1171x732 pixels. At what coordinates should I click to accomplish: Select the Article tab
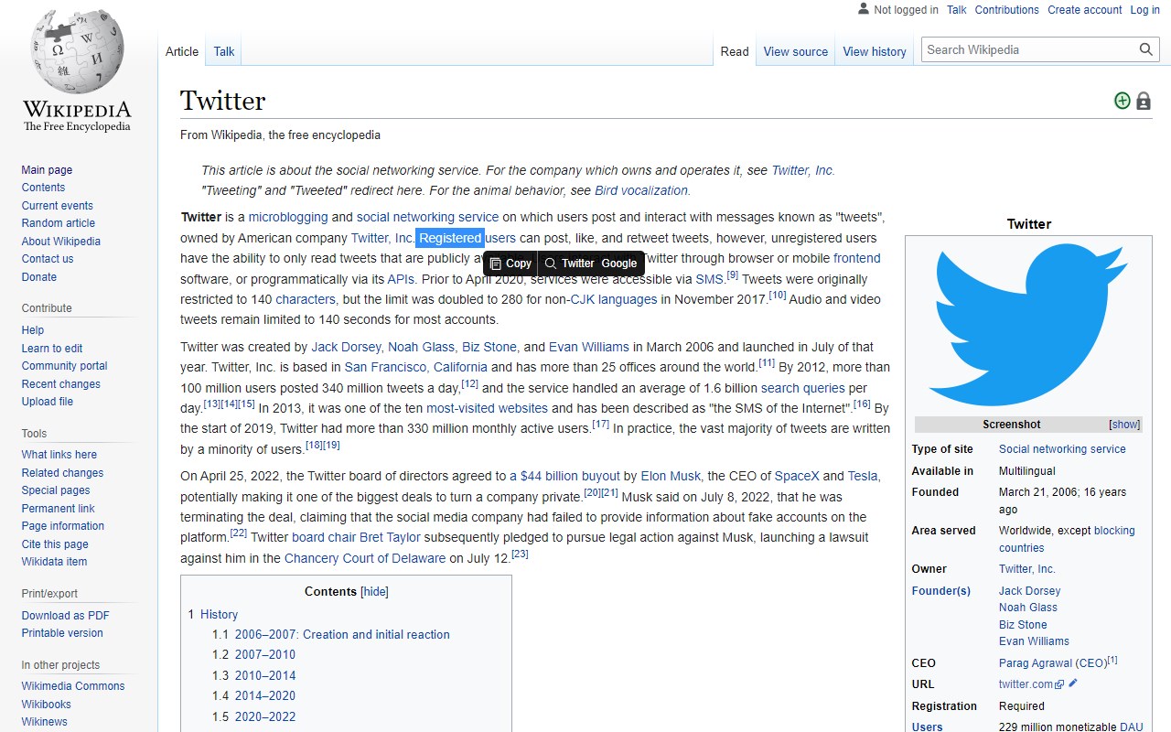[182, 51]
